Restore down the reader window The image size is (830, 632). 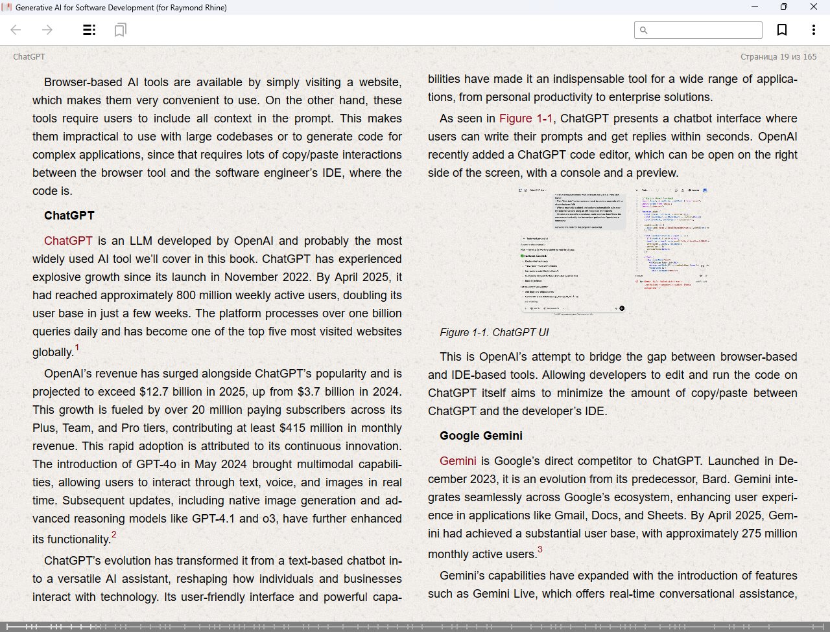(x=783, y=7)
